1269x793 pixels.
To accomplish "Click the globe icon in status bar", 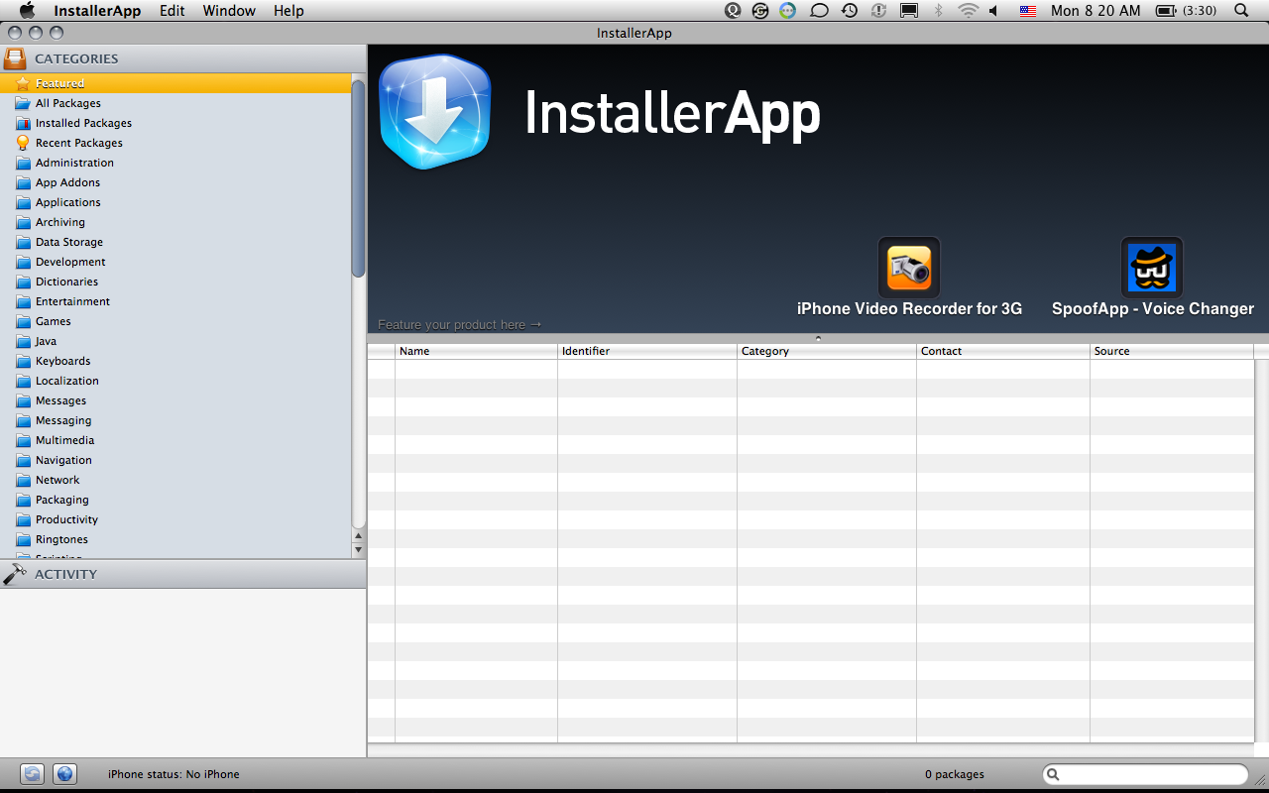I will click(x=64, y=774).
